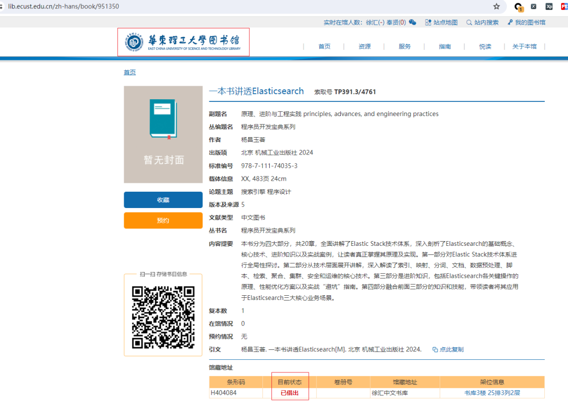
Task: Open the 站点地图 site map link
Action: coord(441,23)
